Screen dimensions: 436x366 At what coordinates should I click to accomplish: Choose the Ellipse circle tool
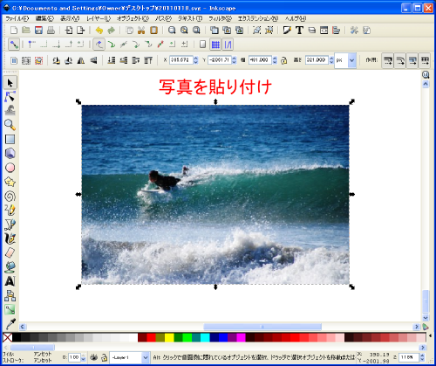[x=10, y=168]
